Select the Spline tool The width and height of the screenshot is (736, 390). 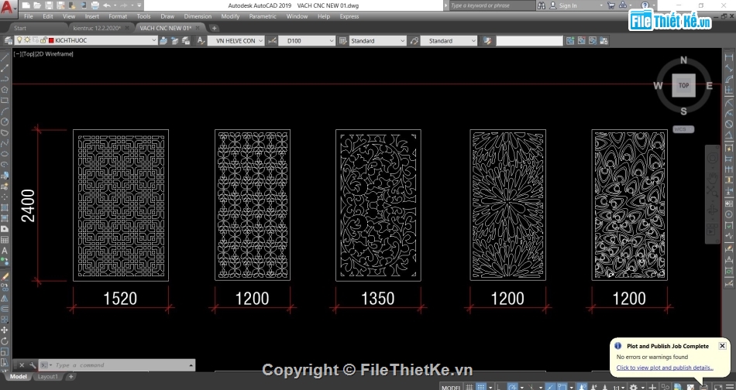coord(5,143)
